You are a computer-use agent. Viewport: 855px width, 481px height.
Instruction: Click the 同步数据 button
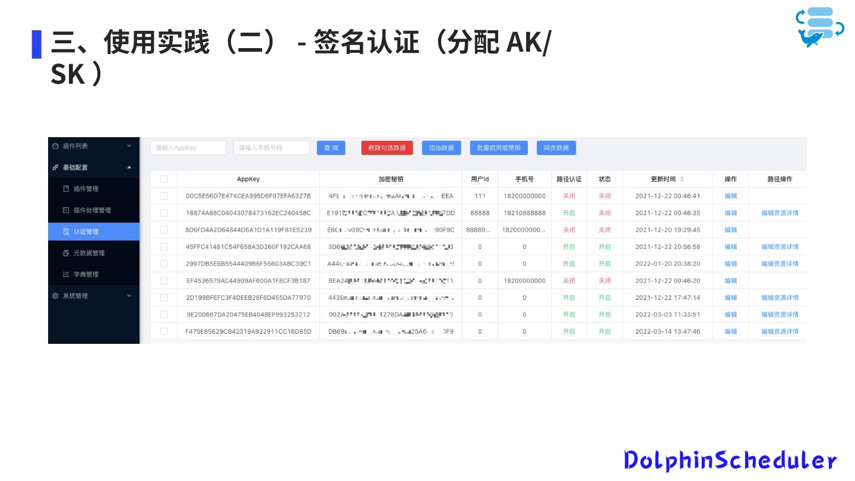click(556, 148)
